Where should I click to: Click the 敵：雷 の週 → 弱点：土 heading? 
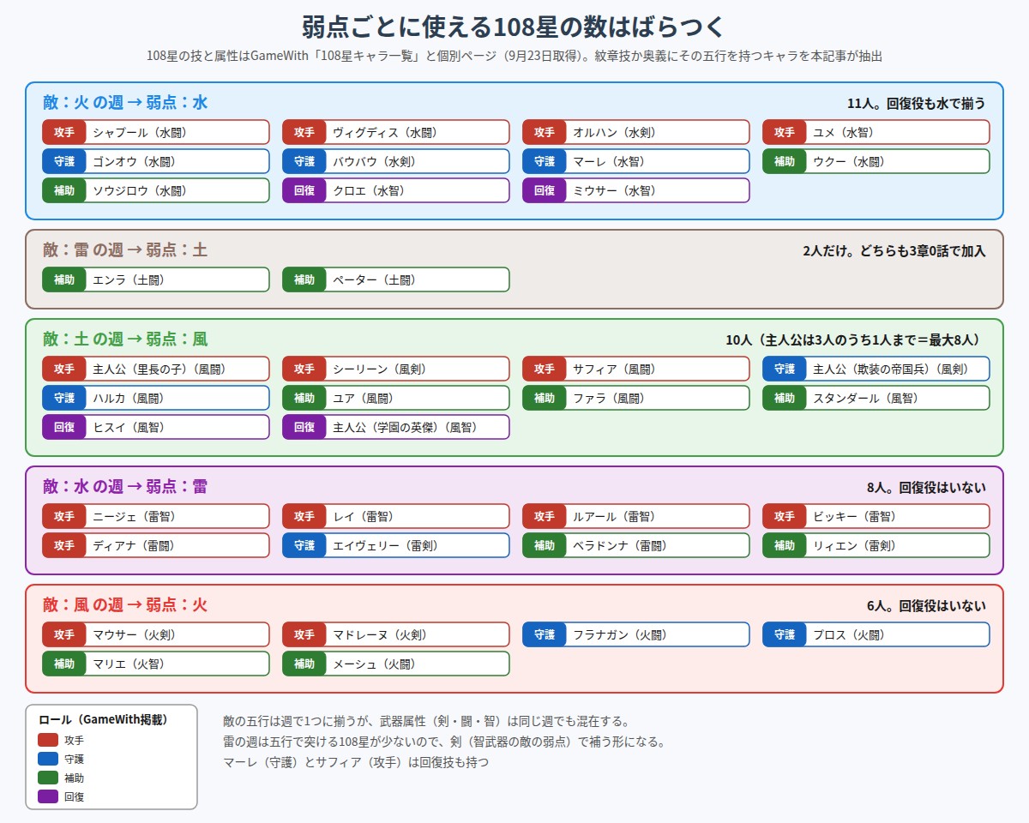tap(125, 250)
